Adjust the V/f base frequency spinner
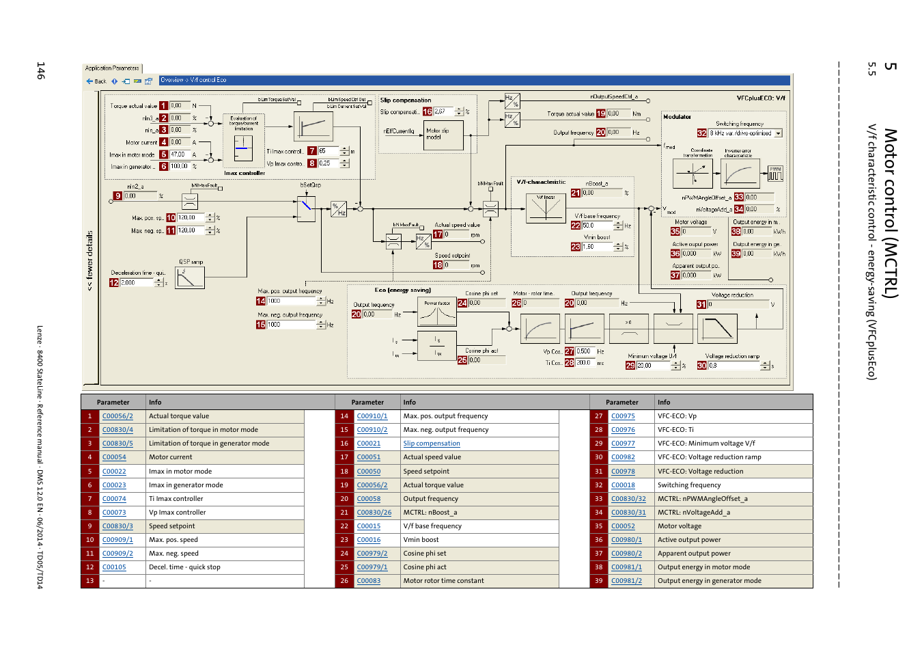This screenshot has height=652, width=922. coord(618,226)
